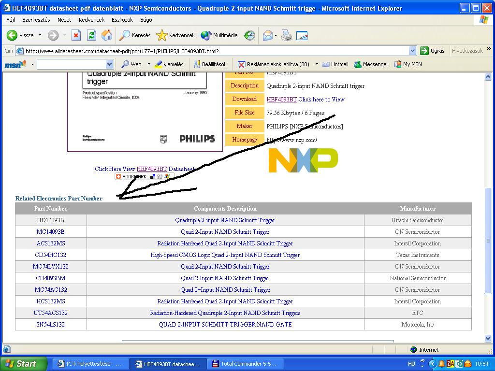The image size is (495, 371).
Task: Expand MSN search box dropdown
Action: (109, 64)
